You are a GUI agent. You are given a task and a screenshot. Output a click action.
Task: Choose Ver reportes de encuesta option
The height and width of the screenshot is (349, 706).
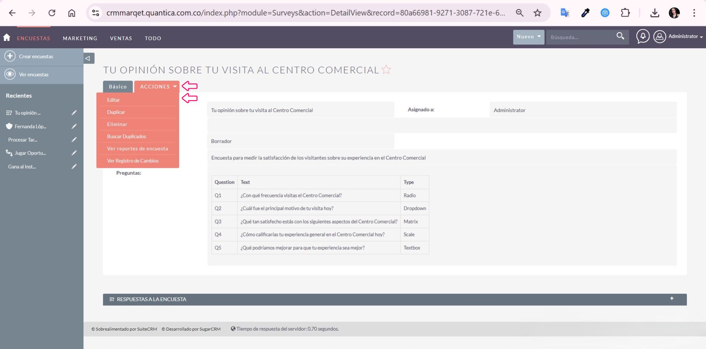(137, 149)
